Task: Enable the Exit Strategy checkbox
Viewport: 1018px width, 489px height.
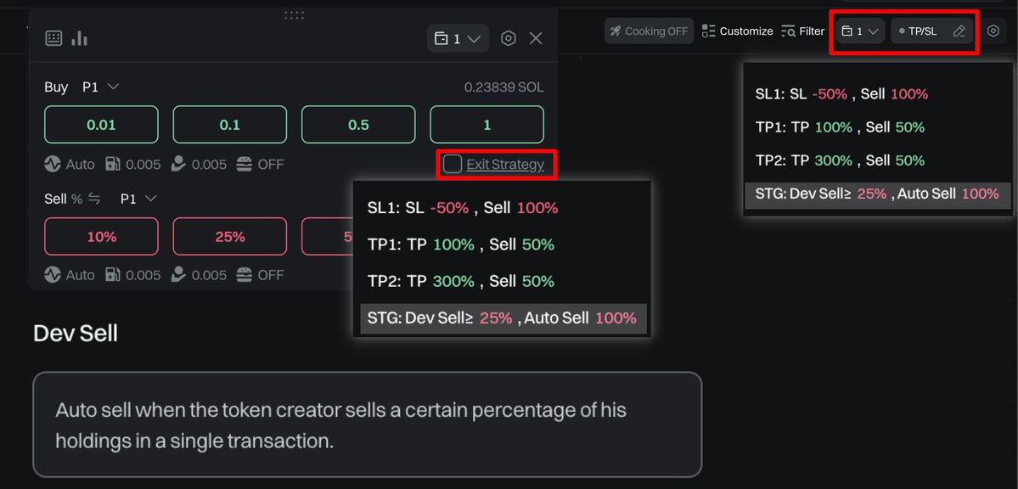Action: click(x=452, y=165)
